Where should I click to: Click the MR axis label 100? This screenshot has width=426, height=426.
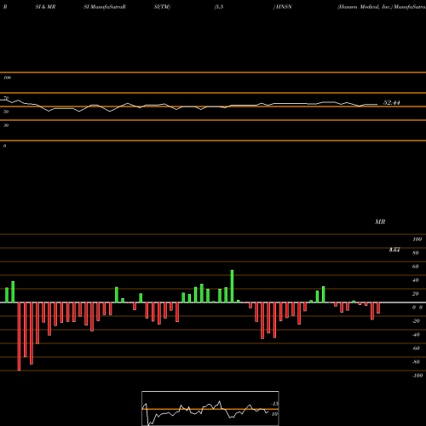point(417,239)
